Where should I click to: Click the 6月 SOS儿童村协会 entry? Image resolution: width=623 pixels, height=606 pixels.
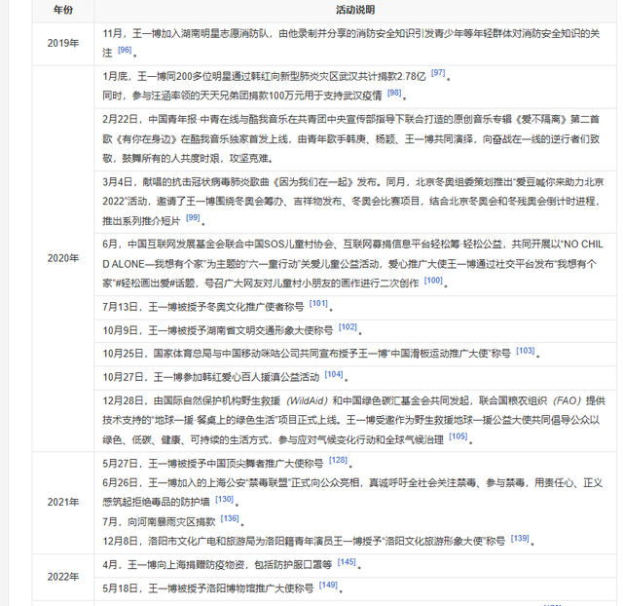[x=355, y=264]
